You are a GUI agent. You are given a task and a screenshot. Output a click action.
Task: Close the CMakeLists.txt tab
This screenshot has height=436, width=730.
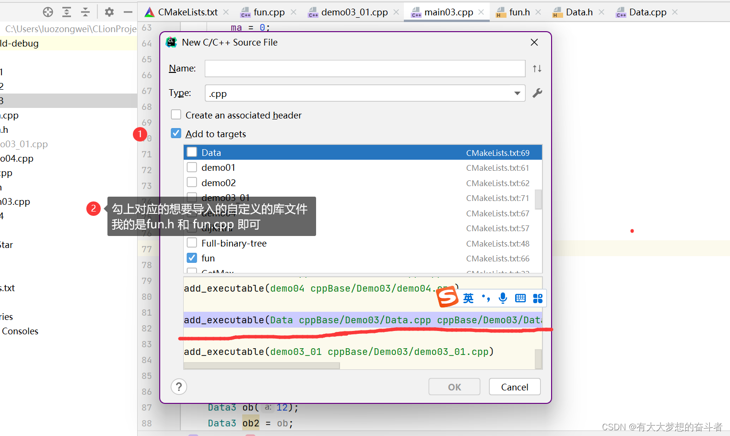pos(226,12)
